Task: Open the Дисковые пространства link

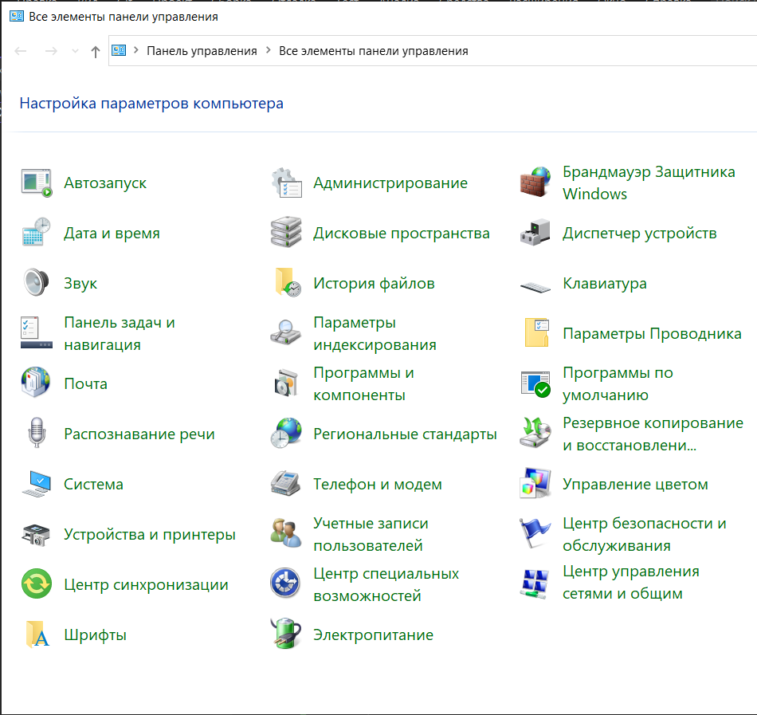Action: pyautogui.click(x=402, y=234)
